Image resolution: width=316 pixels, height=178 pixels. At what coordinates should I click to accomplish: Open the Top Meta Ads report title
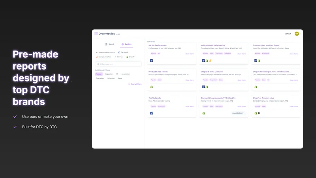(x=154, y=98)
